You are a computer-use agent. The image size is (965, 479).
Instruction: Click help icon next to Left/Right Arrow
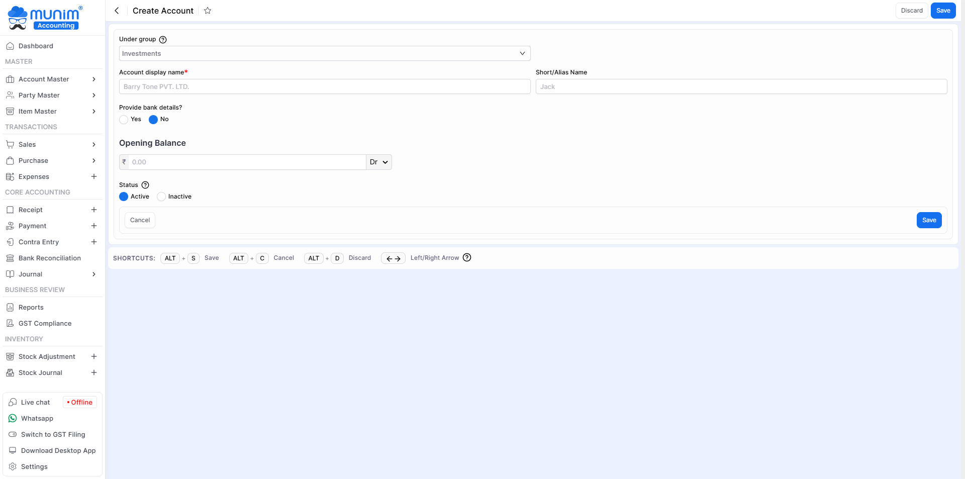[467, 258]
